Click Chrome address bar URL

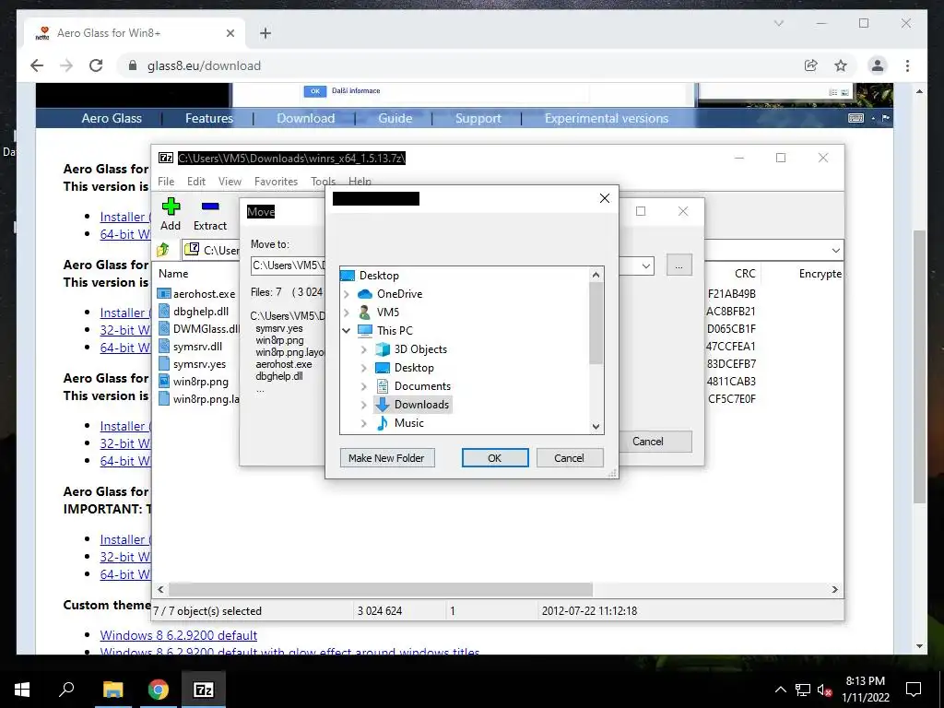(x=204, y=65)
